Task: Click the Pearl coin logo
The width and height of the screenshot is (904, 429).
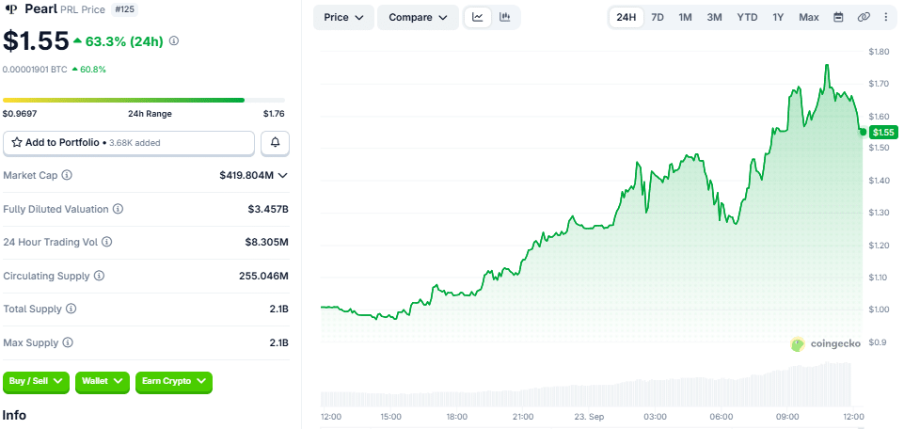Action: click(x=11, y=9)
